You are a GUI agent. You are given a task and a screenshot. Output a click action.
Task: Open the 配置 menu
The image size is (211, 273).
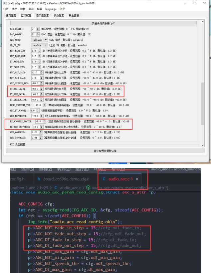[x=39, y=9]
